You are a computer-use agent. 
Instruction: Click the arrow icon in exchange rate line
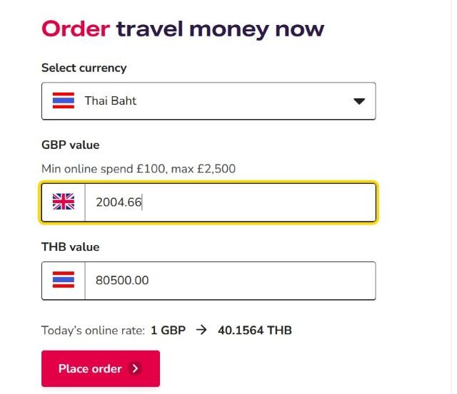(x=201, y=331)
